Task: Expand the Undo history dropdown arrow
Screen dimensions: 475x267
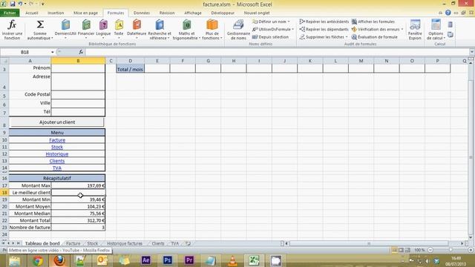Action: (24, 4)
